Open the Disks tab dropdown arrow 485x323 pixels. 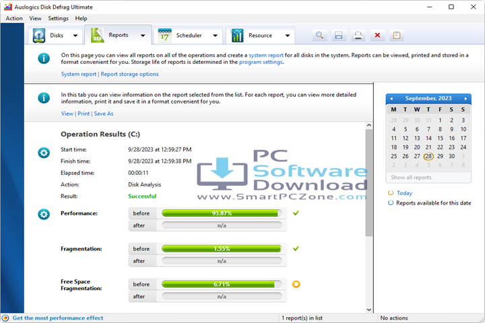(75, 36)
